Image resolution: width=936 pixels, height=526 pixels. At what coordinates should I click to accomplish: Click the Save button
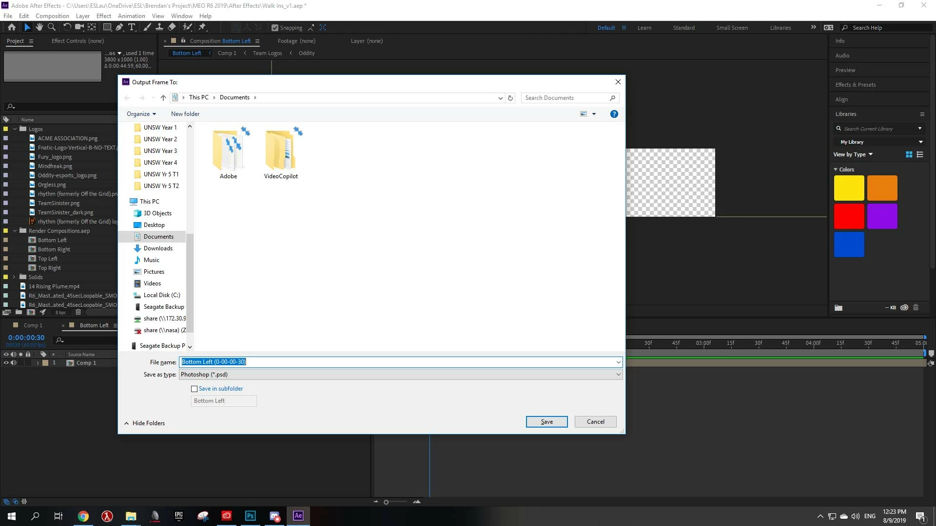546,422
